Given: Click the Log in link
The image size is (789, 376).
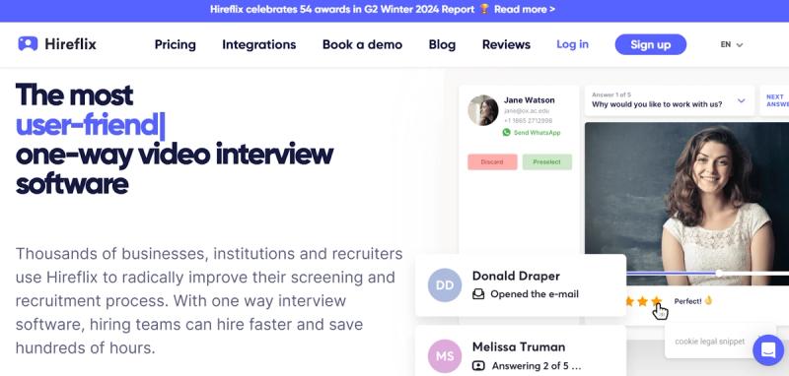Looking at the screenshot, I should pos(573,44).
